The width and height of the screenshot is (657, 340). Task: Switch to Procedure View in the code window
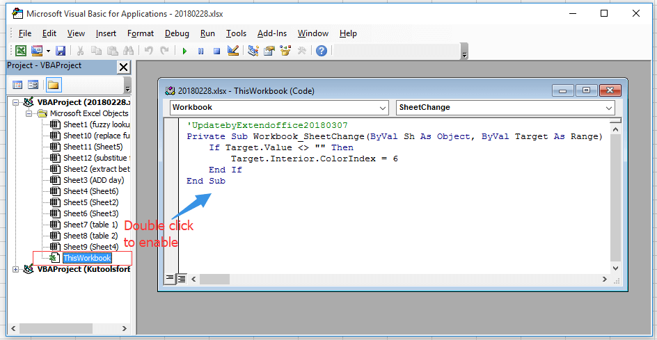[x=170, y=278]
